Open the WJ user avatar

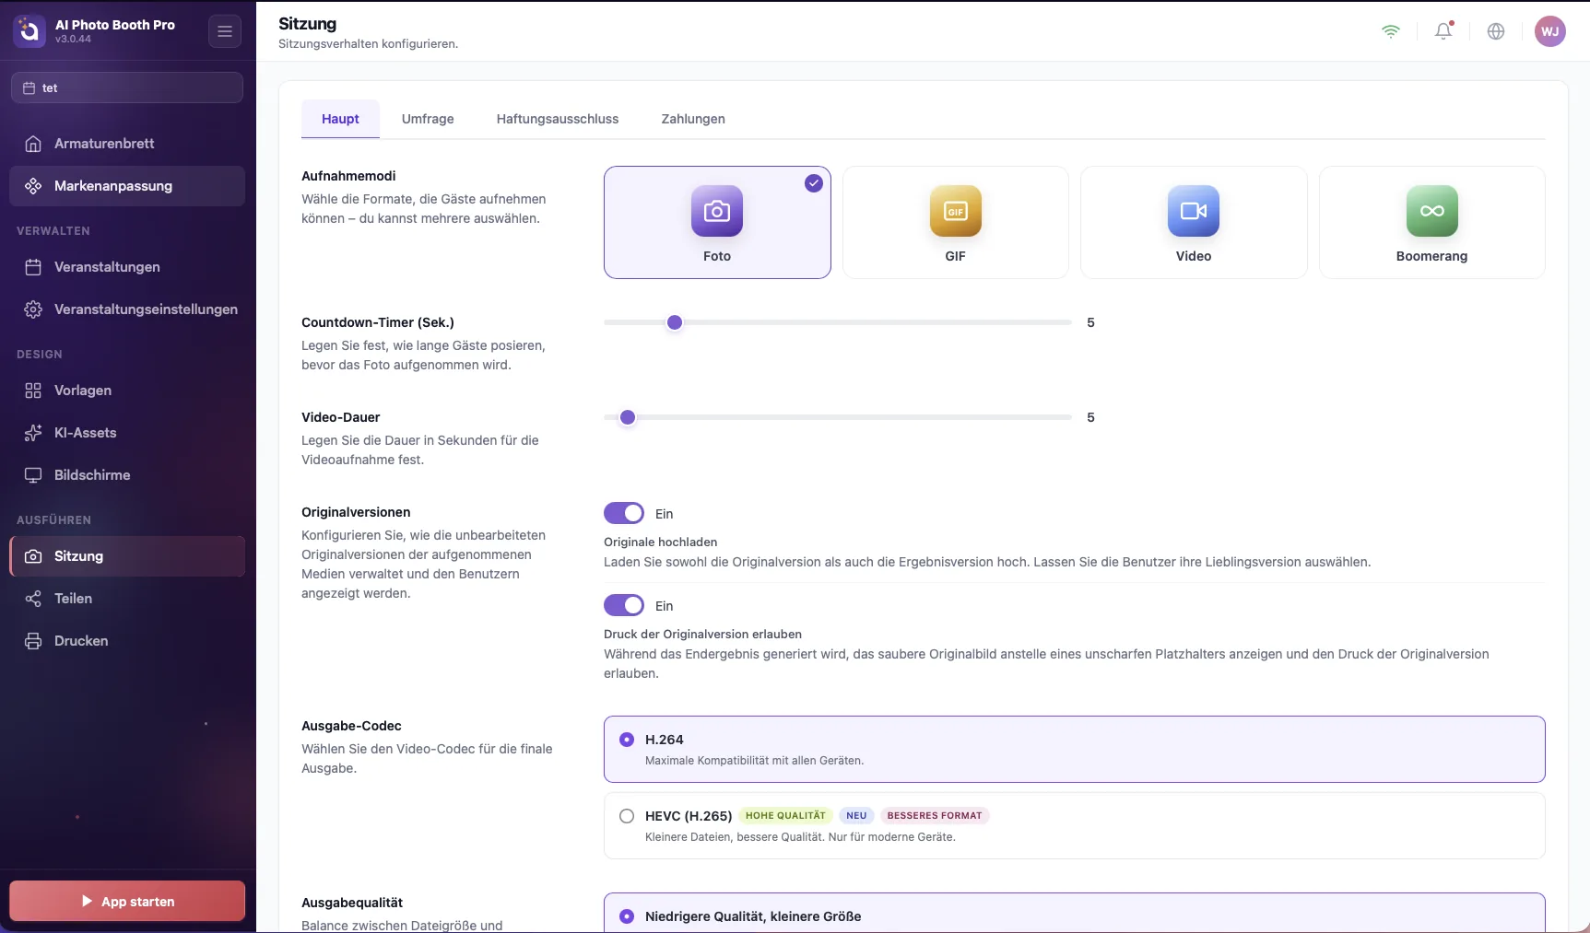click(x=1550, y=31)
